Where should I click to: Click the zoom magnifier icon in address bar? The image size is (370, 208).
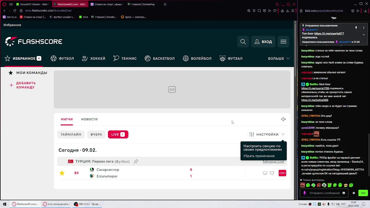[x=249, y=11]
